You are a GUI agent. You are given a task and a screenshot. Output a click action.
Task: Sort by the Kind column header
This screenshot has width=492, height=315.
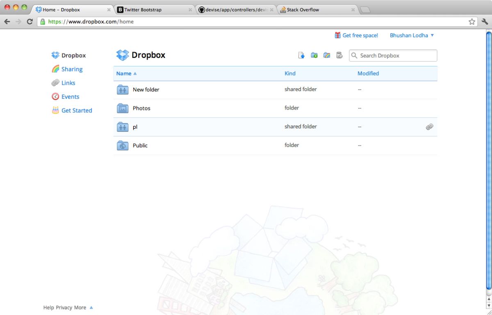[290, 73]
